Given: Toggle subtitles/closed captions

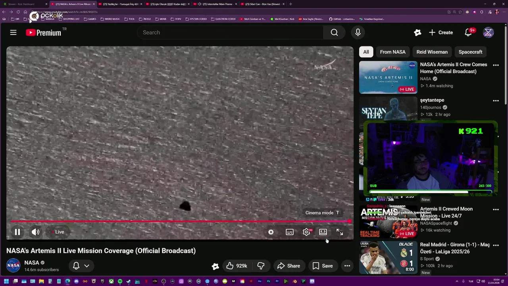Looking at the screenshot, I should pyautogui.click(x=290, y=232).
